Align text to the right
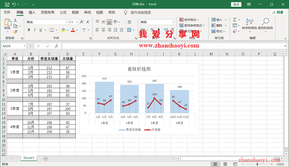Screen dimensions: 289x167 pos(109,30)
